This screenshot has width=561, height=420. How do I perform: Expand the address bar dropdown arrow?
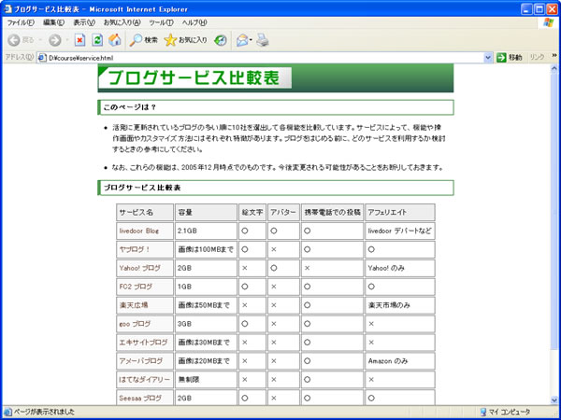coord(488,58)
